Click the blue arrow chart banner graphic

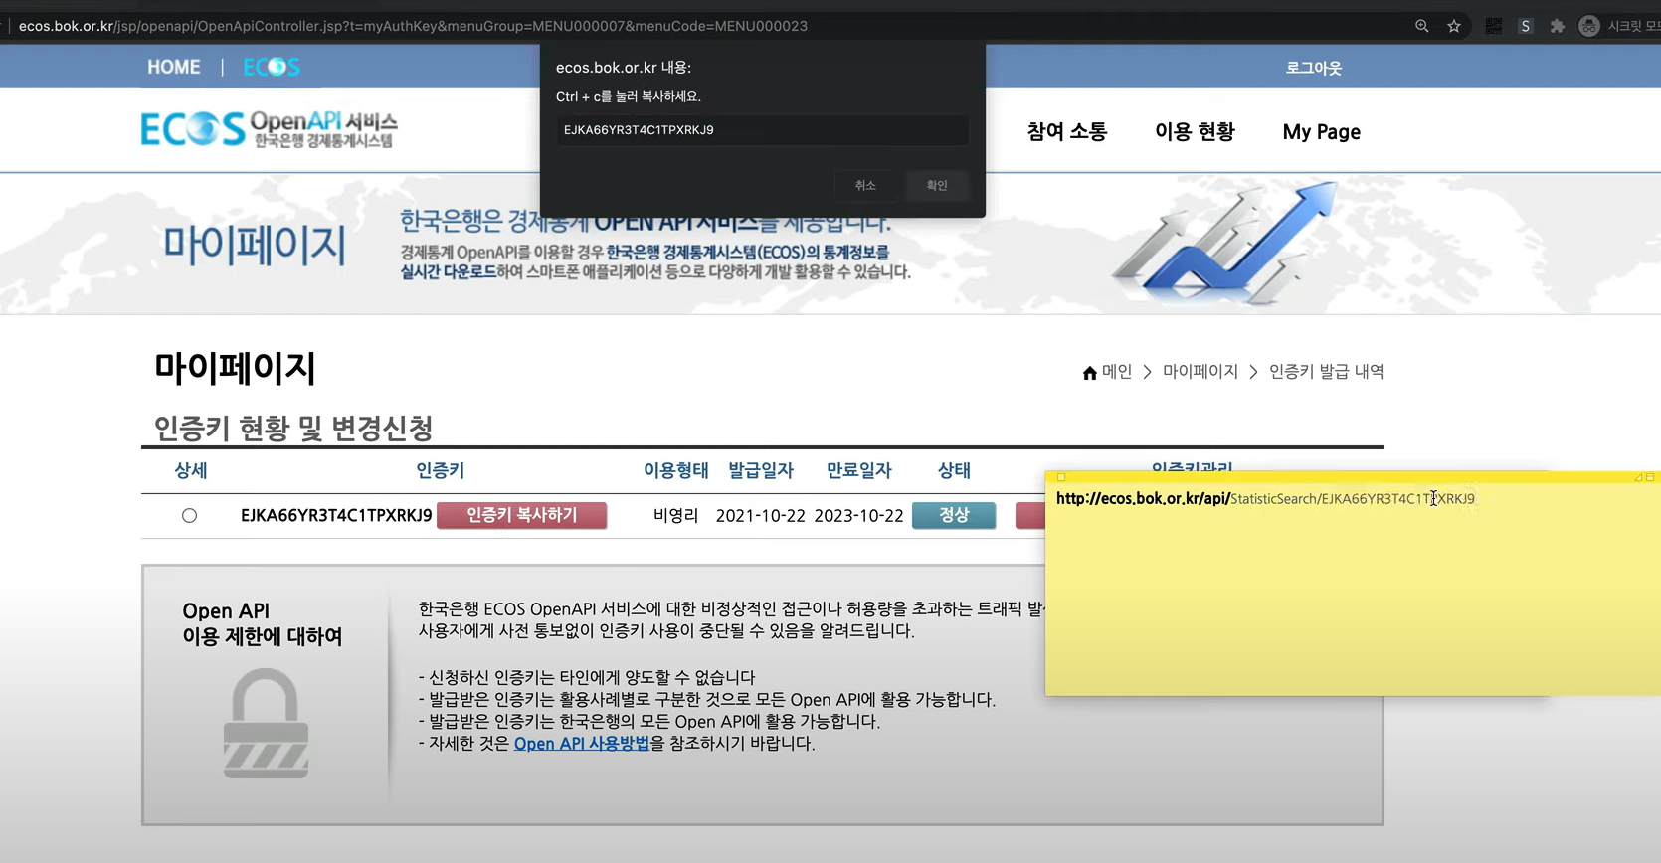(1226, 245)
